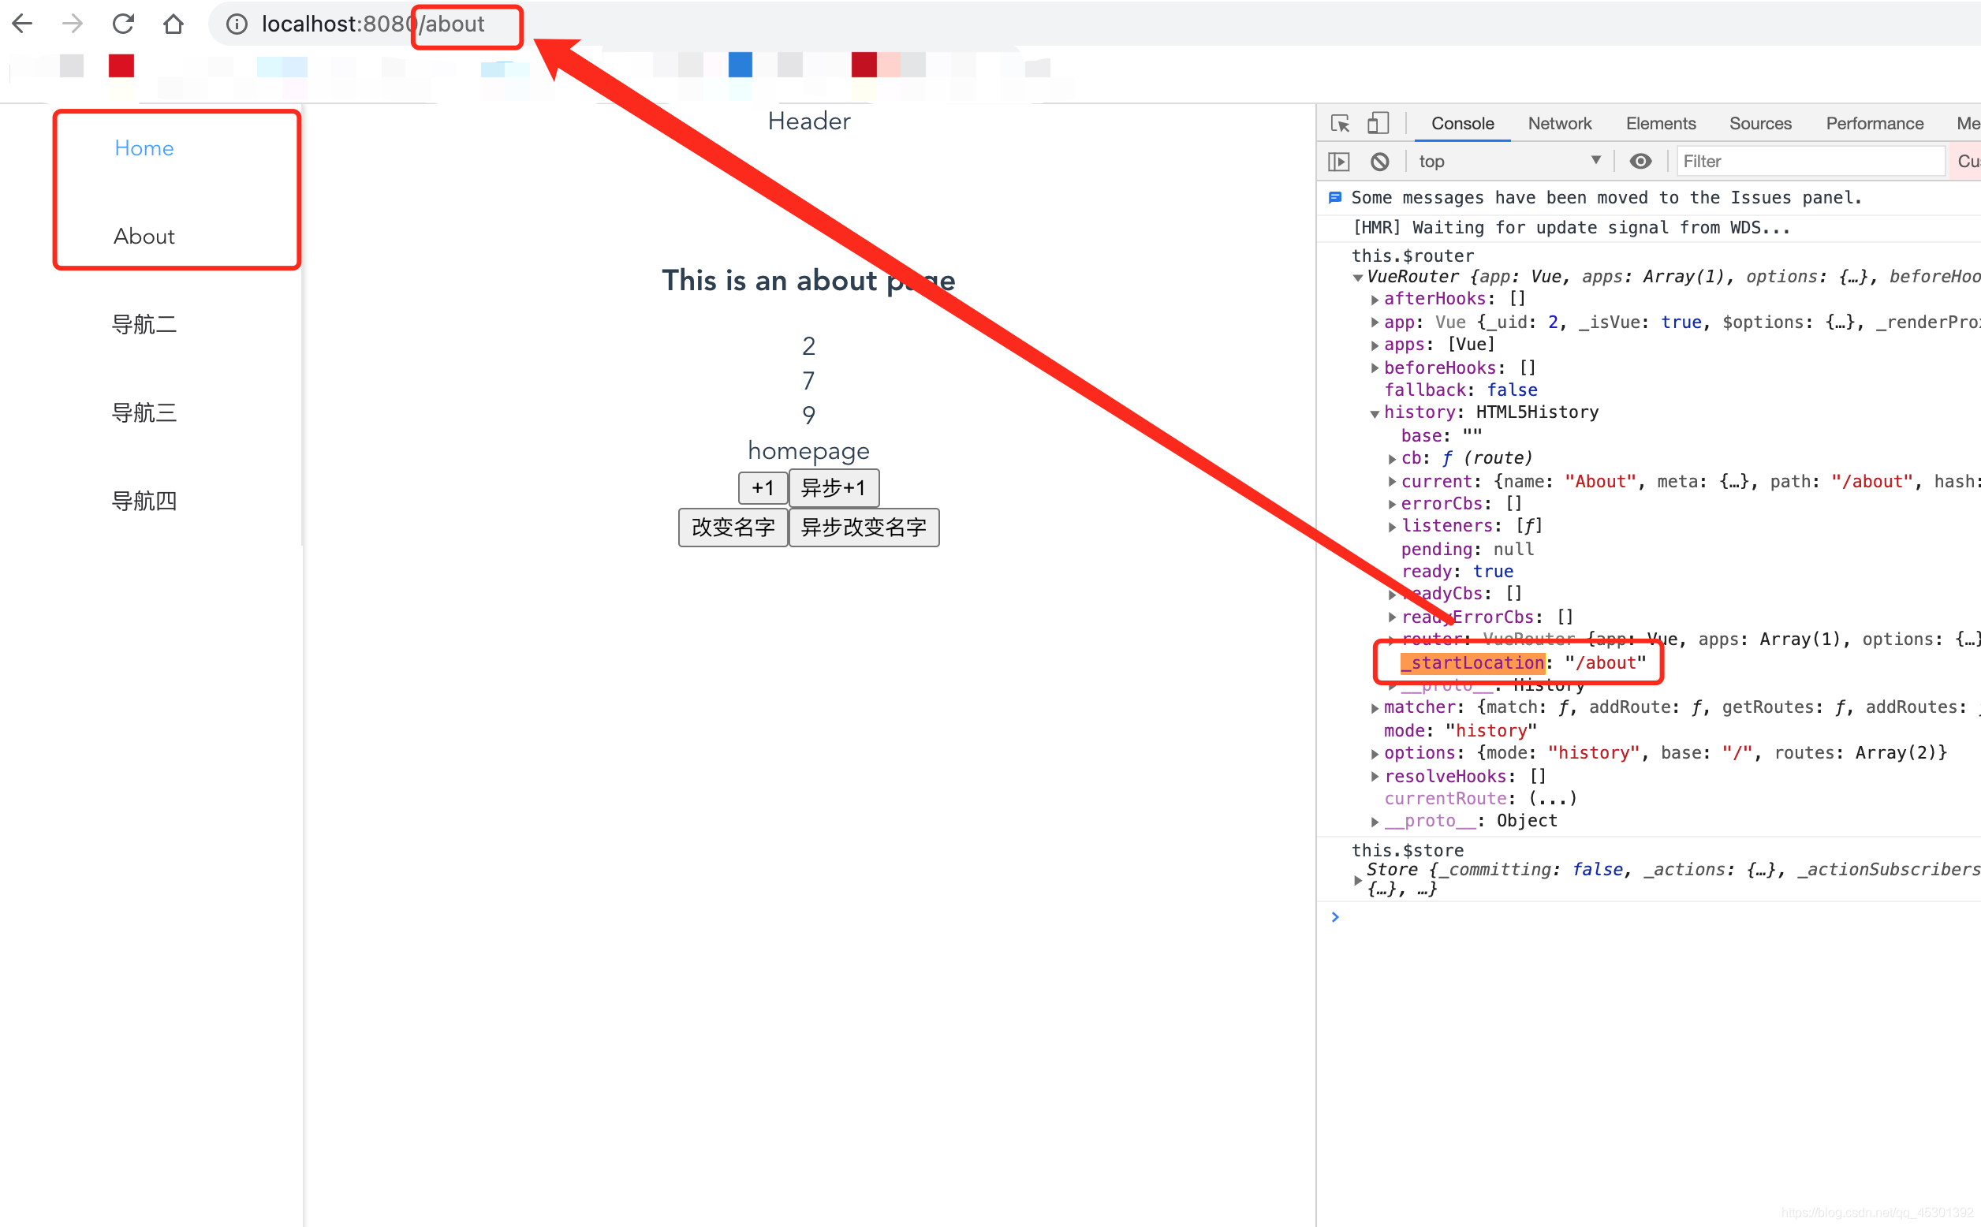
Task: Click the eye icon to filter logs
Action: tap(1639, 160)
